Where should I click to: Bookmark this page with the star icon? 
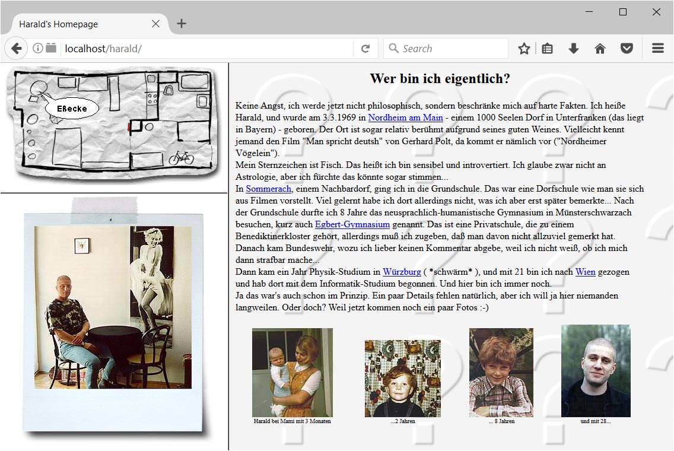point(524,49)
